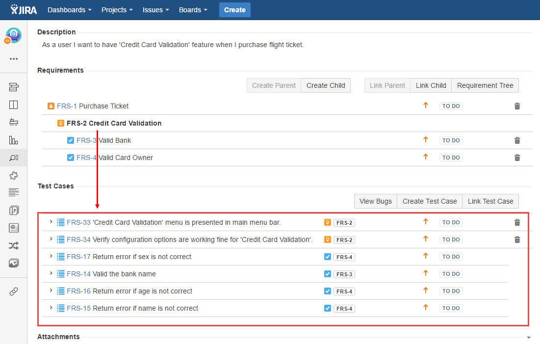
Task: Click the FRS-2 tag on FRS-33 row
Action: coord(344,223)
